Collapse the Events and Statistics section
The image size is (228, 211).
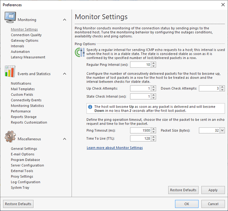pos(65,74)
